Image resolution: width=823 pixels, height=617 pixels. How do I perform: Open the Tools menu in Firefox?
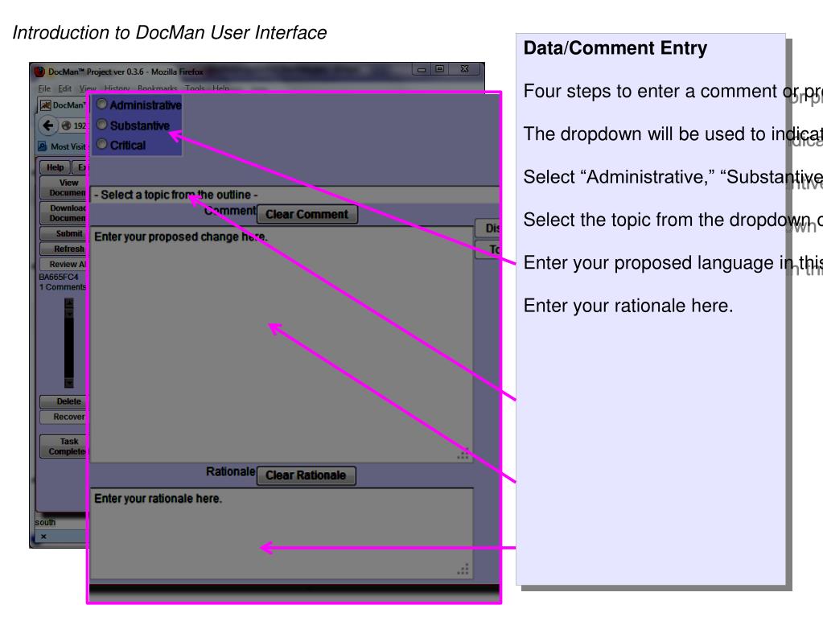click(x=195, y=88)
